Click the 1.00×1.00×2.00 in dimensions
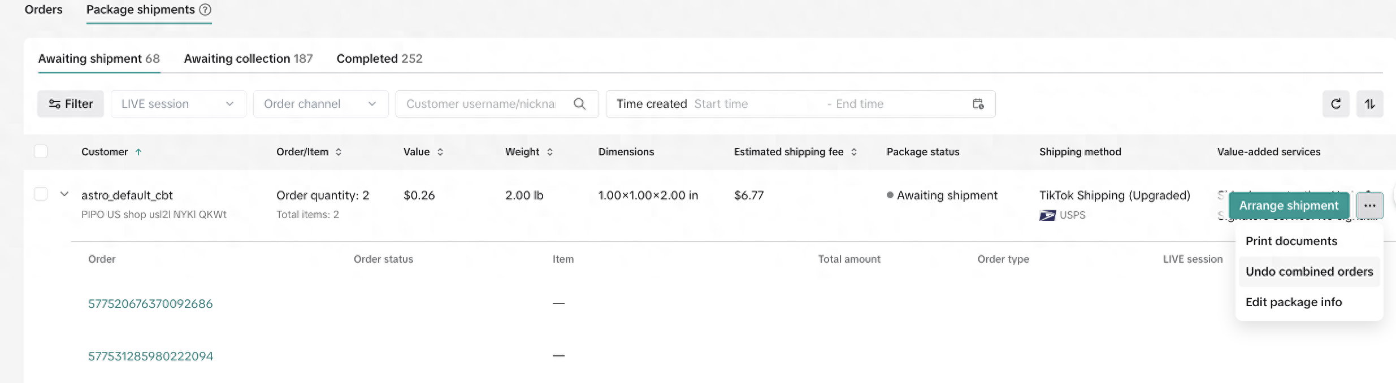The image size is (1396, 383). point(648,195)
